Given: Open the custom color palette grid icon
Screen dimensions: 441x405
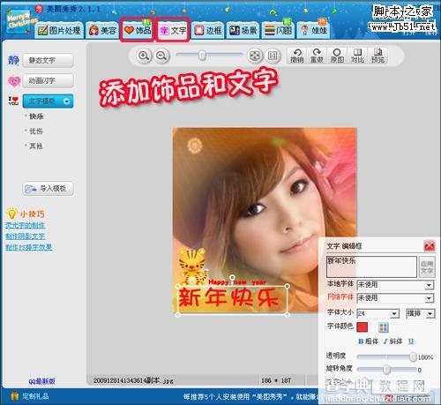Looking at the screenshot, I should [383, 327].
